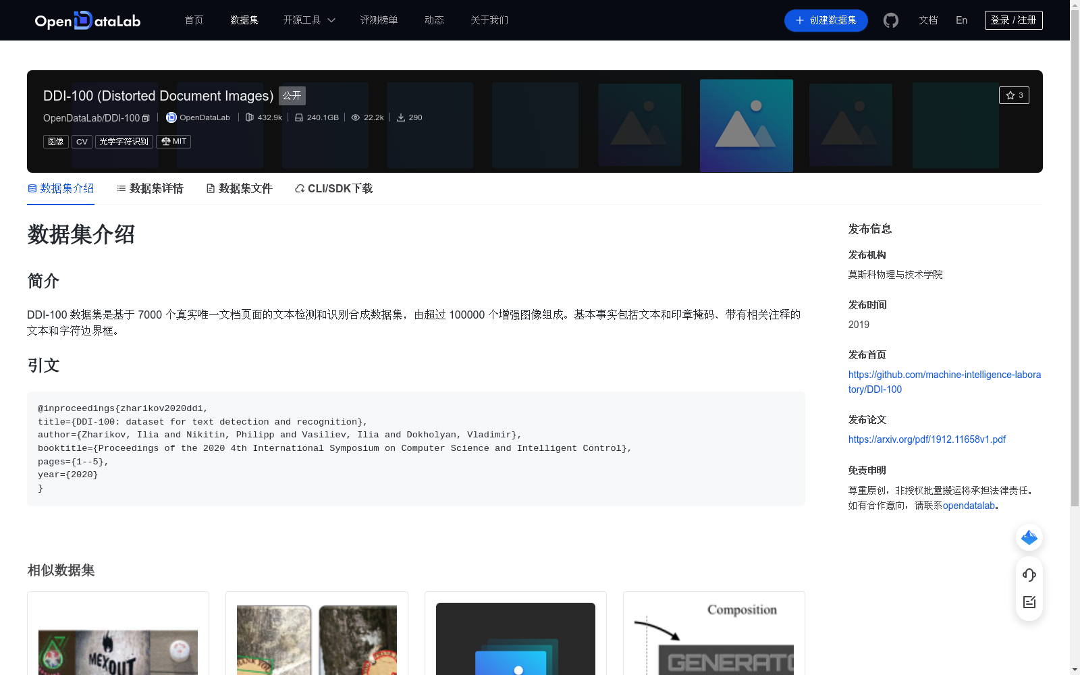
Task: Go to 首页 in the navigation
Action: tap(194, 20)
